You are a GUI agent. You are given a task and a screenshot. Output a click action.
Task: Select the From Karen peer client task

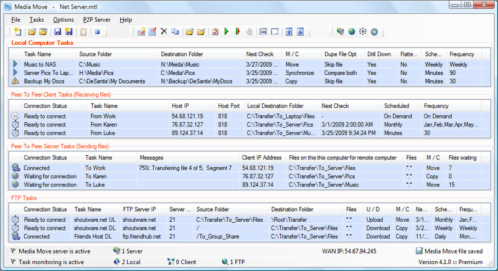(x=103, y=125)
